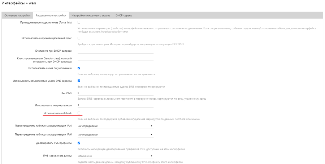Enable the Использовать netcheck checkbox

pos(79,113)
